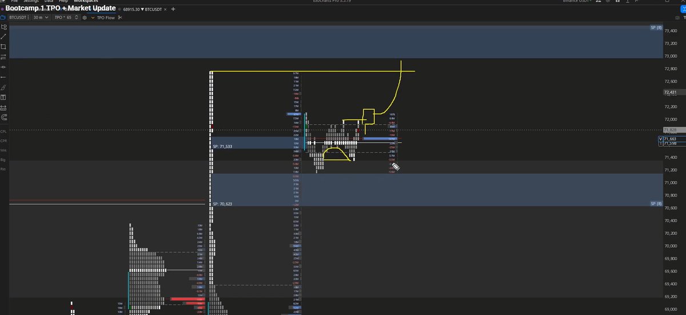Toggle the CPR sidebar option
686x315 pixels.
pyautogui.click(x=3, y=141)
